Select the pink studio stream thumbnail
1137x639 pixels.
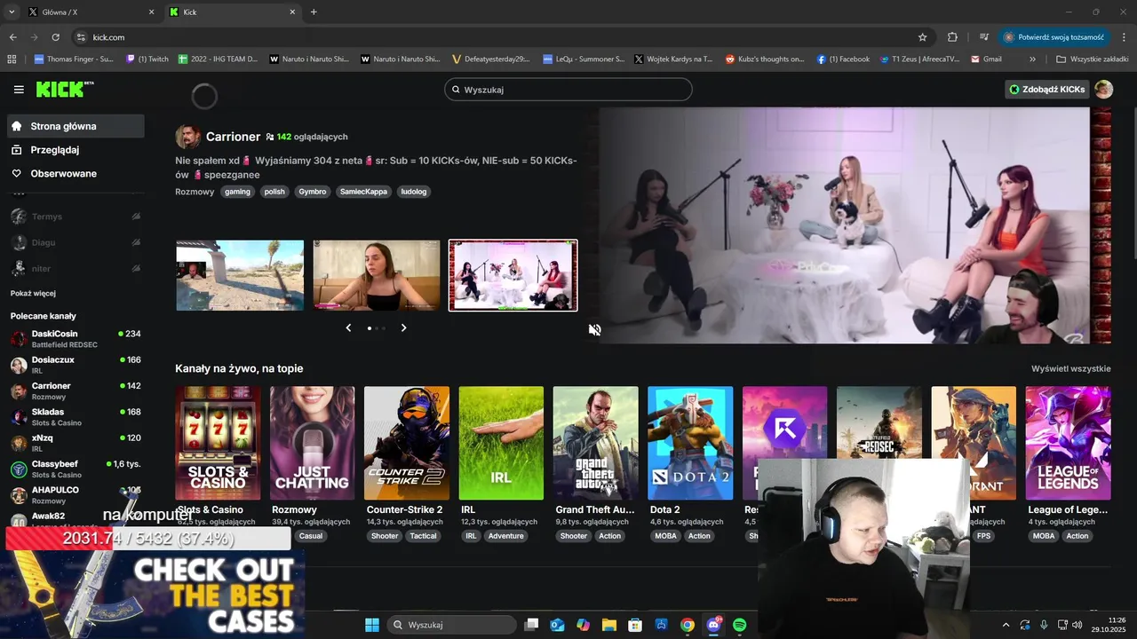click(x=513, y=275)
